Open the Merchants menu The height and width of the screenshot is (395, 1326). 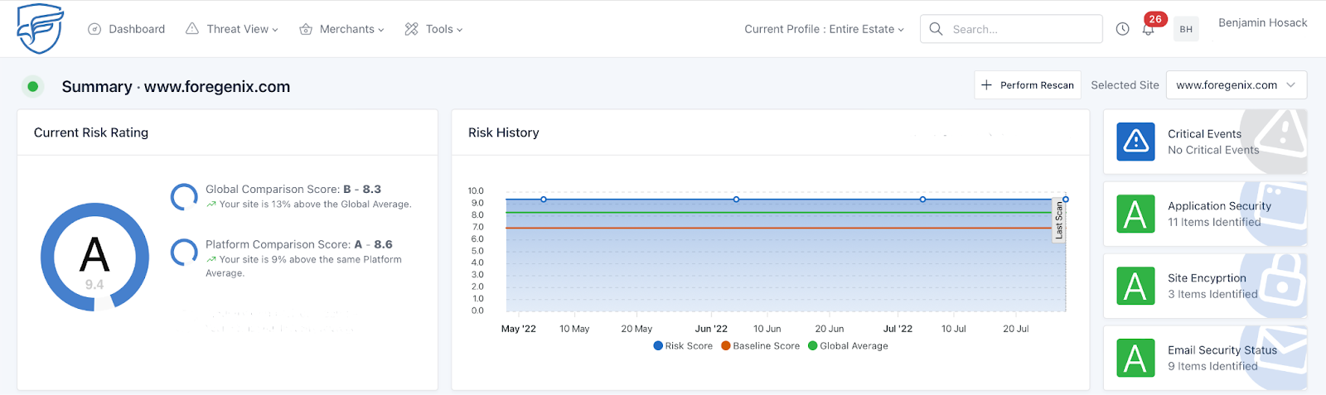point(341,29)
